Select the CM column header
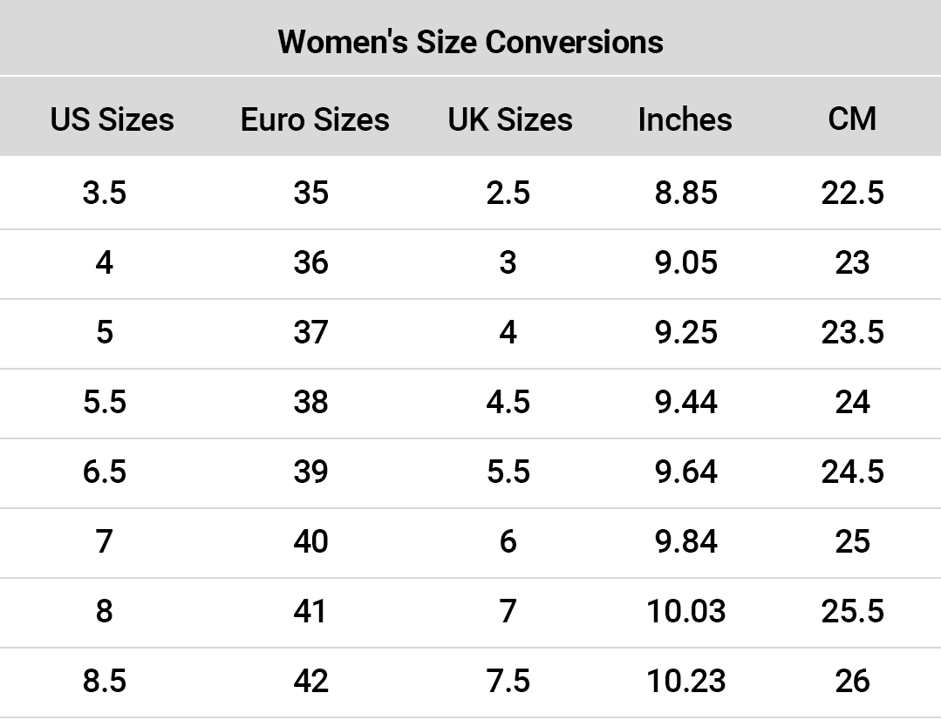The height and width of the screenshot is (720, 941). click(852, 119)
